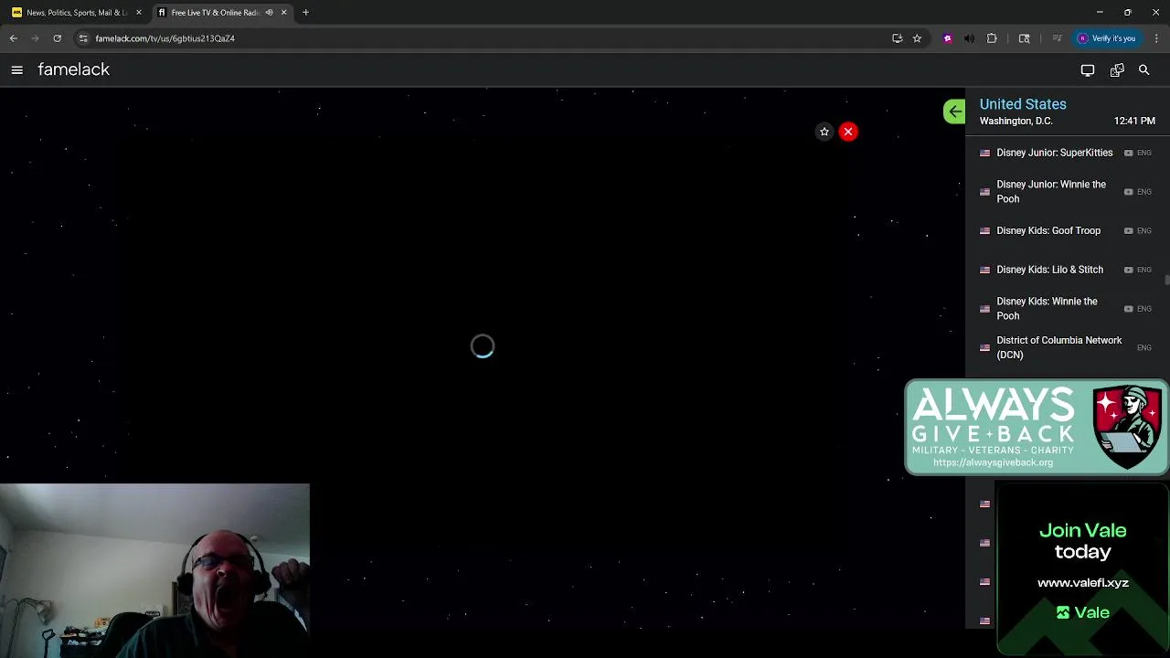Close the News, Politics tab

pos(139,13)
